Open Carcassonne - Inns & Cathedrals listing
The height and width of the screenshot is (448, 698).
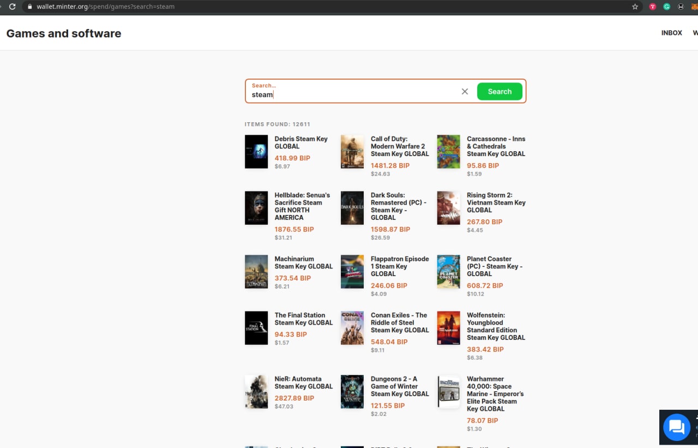point(496,146)
